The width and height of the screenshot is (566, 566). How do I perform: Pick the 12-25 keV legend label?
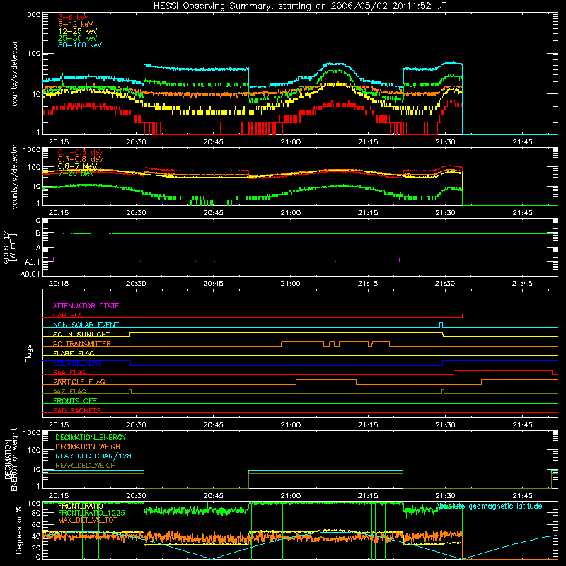77,31
